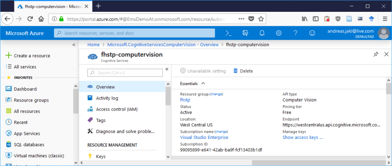Close the fhstp-computervision blade
The width and height of the screenshot is (392, 166).
[386, 54]
